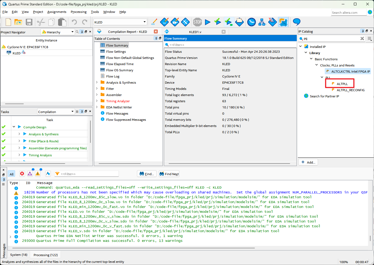Screen dimensions: 374x265
Task: Start Compilation with the blue play icon
Action: [207, 22]
